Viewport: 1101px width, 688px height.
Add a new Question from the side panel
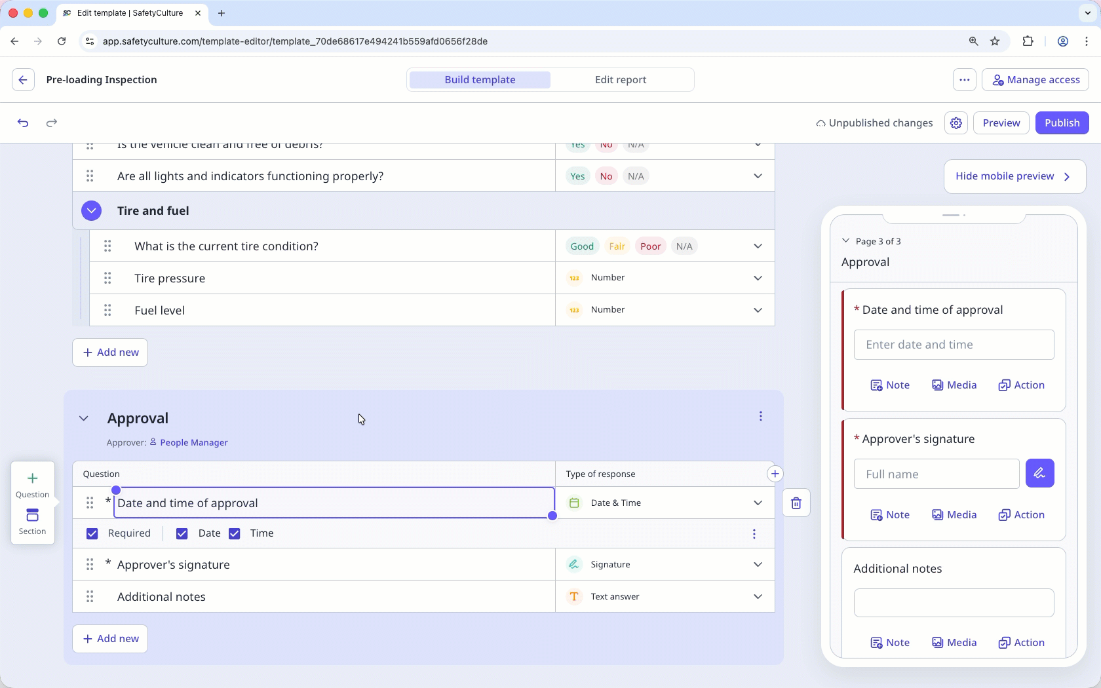32,485
